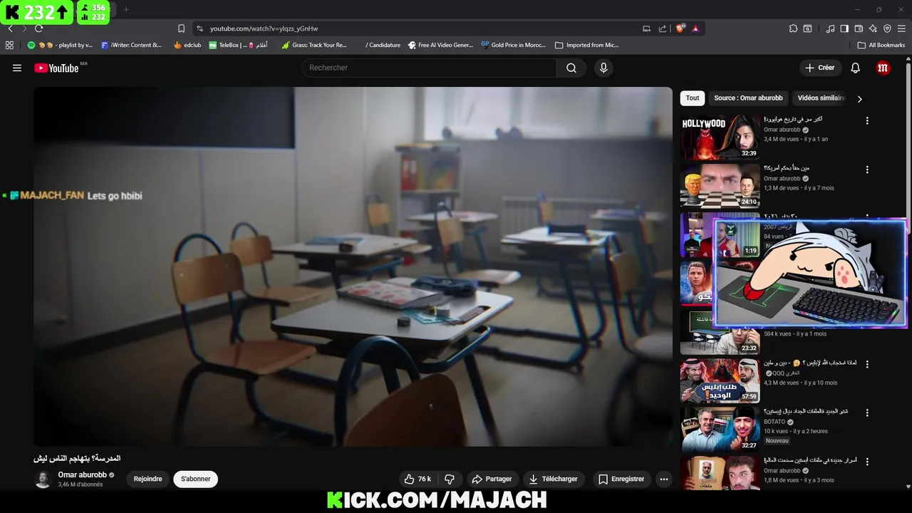Click the Partager share button
912x513 pixels.
pos(492,479)
